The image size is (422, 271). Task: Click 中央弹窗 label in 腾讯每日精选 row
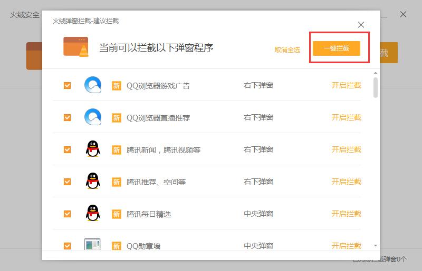tap(258, 214)
